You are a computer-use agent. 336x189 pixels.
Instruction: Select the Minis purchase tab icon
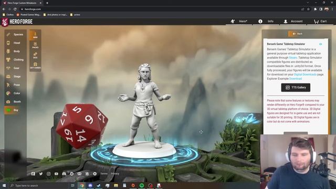[35, 35]
